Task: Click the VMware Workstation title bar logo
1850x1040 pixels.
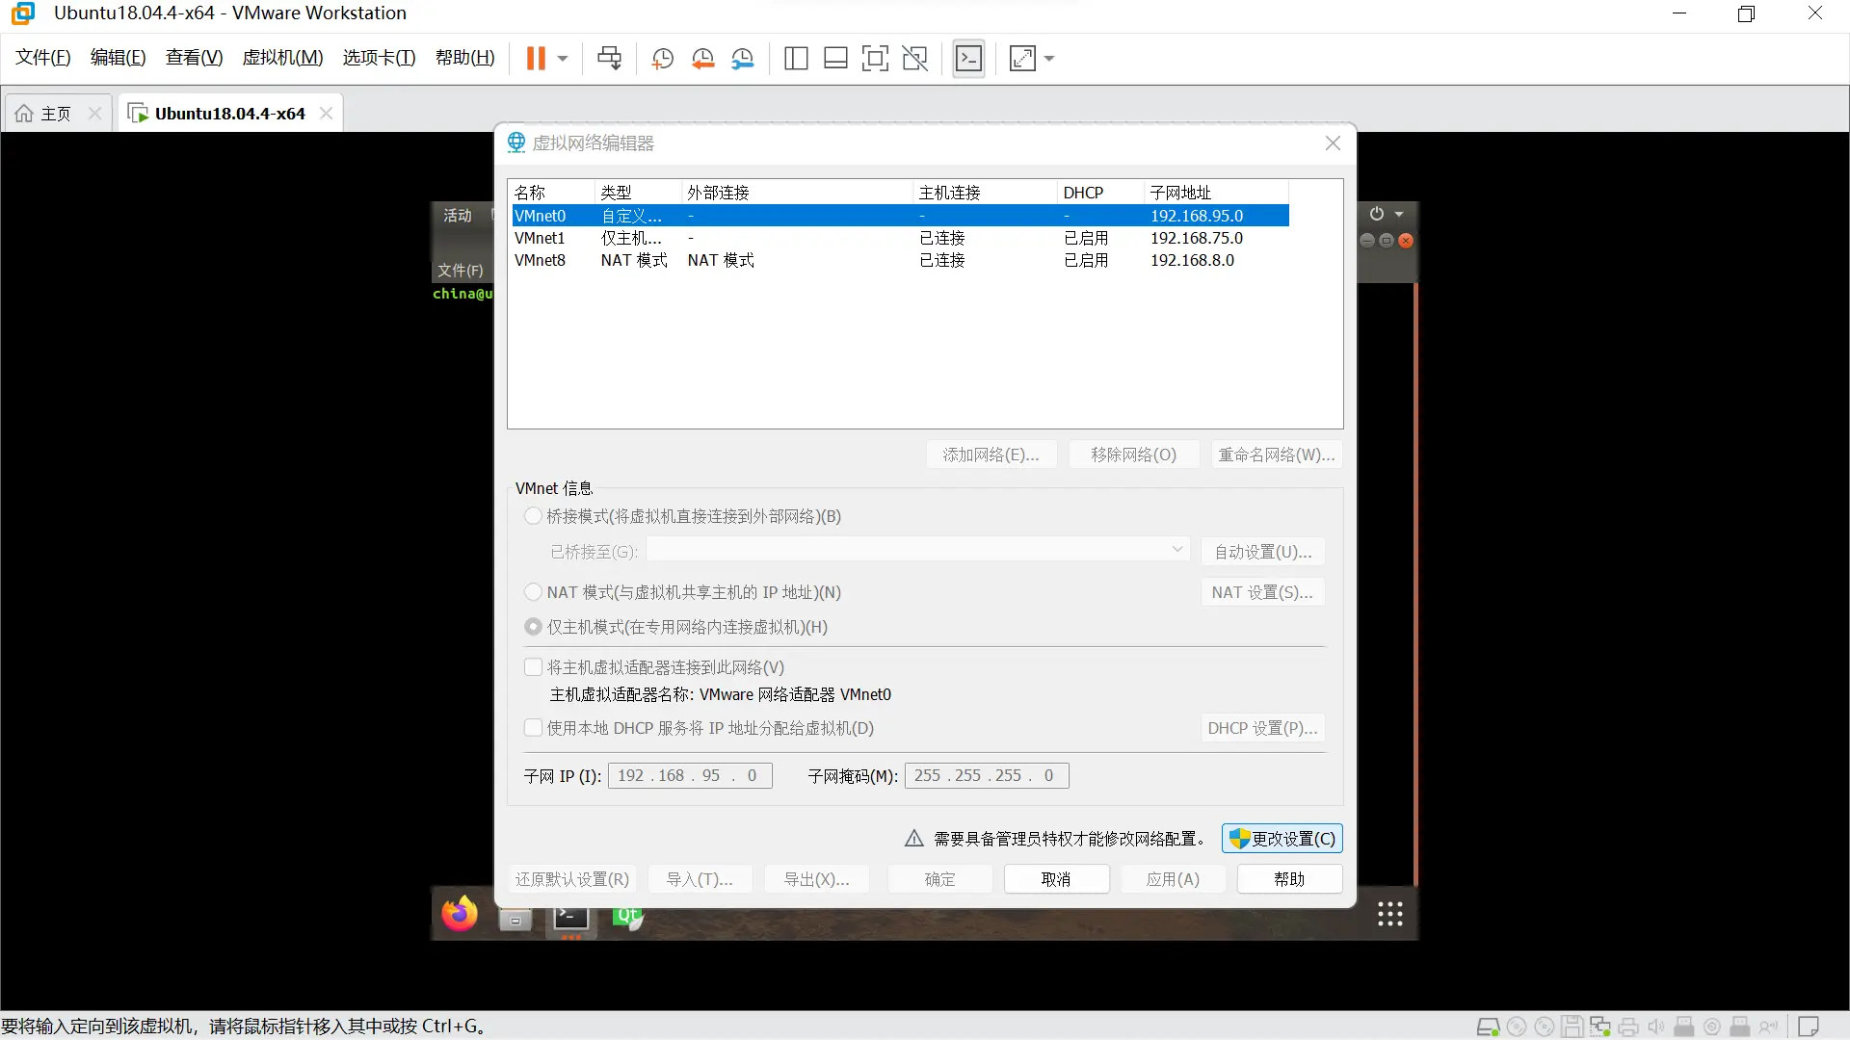Action: click(23, 13)
